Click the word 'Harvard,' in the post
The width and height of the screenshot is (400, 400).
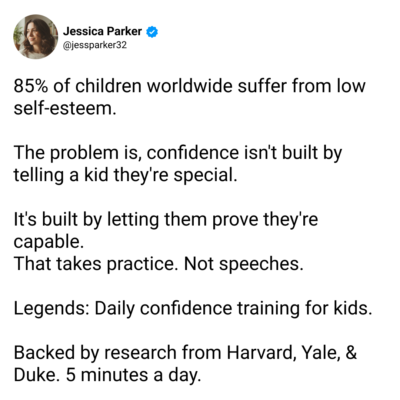coord(261,353)
